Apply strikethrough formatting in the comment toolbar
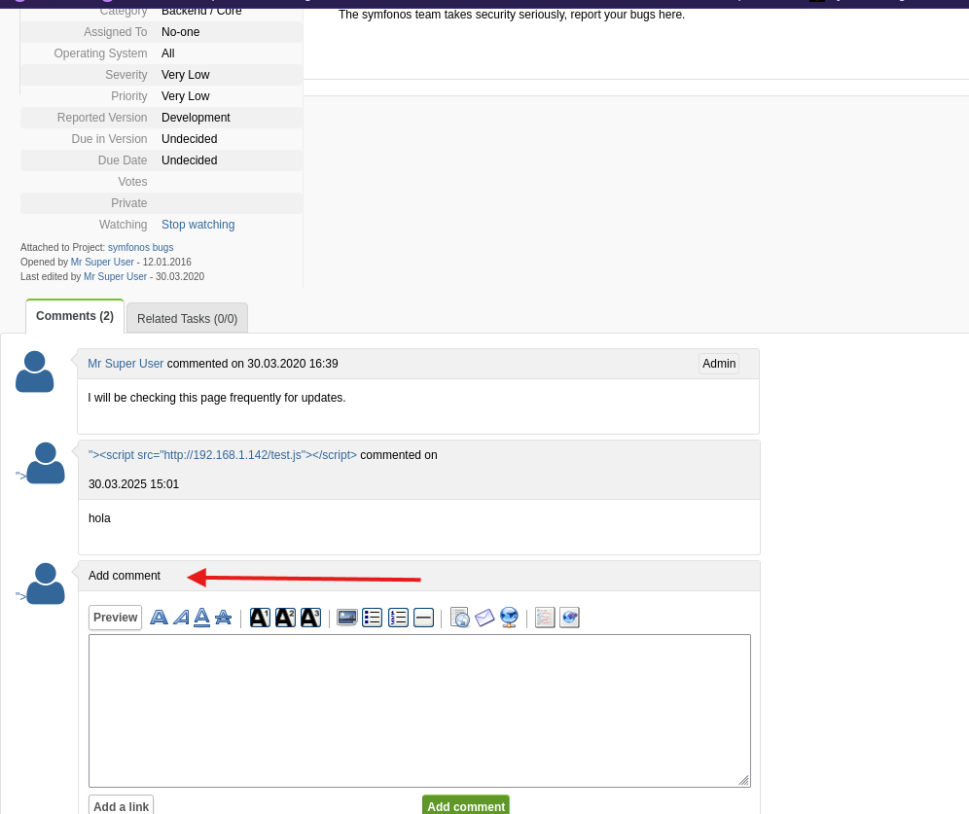Viewport: 969px width, 814px height. [x=223, y=618]
